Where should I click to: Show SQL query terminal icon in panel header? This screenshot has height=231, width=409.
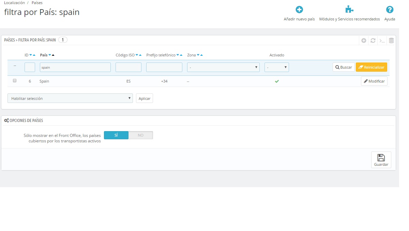tap(382, 40)
